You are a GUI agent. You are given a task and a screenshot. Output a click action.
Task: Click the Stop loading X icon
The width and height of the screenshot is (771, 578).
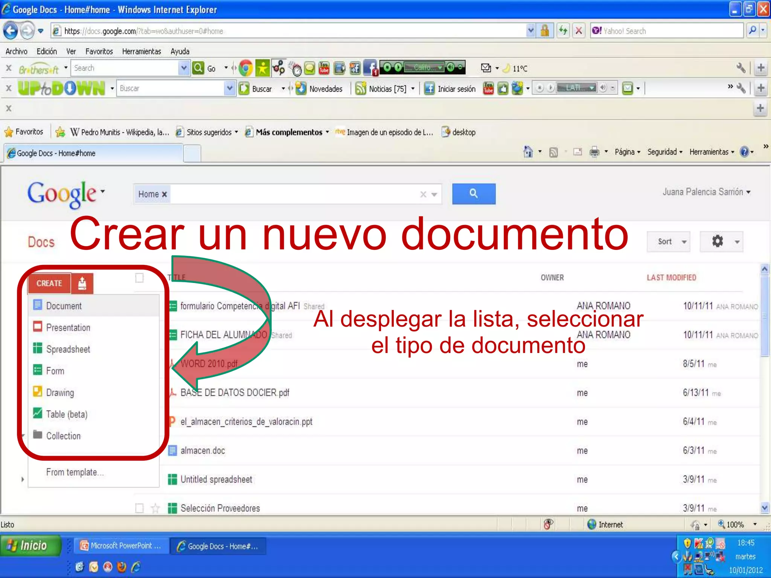click(x=579, y=30)
